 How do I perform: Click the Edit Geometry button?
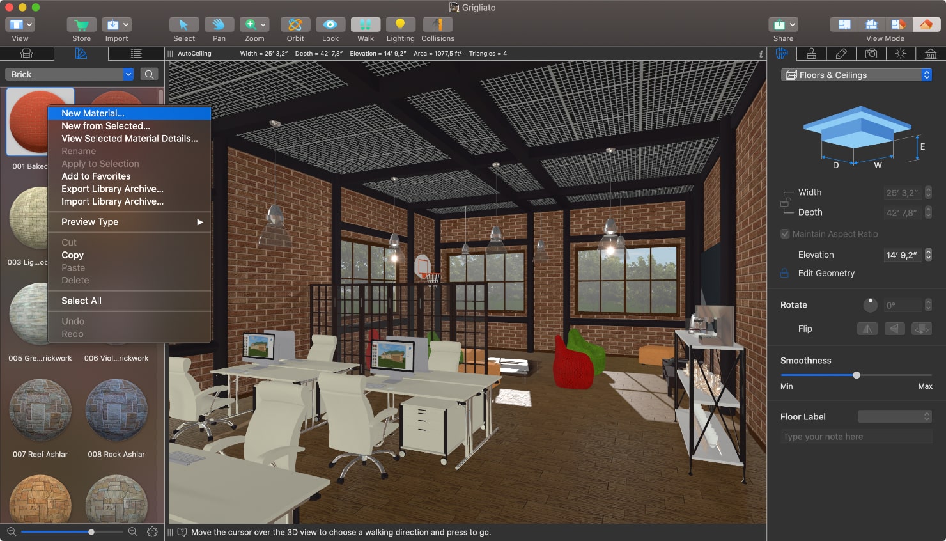825,273
